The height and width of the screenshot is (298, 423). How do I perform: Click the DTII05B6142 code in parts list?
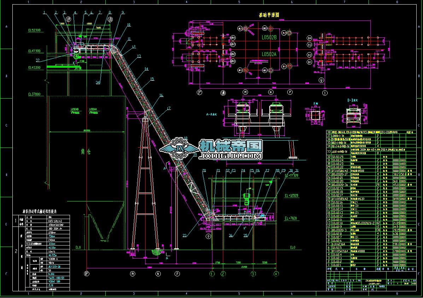point(340,170)
